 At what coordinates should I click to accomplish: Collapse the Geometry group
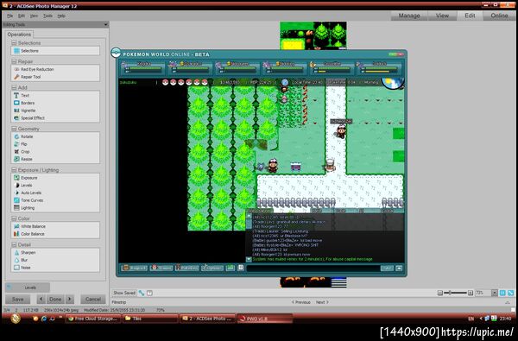pos(14,129)
